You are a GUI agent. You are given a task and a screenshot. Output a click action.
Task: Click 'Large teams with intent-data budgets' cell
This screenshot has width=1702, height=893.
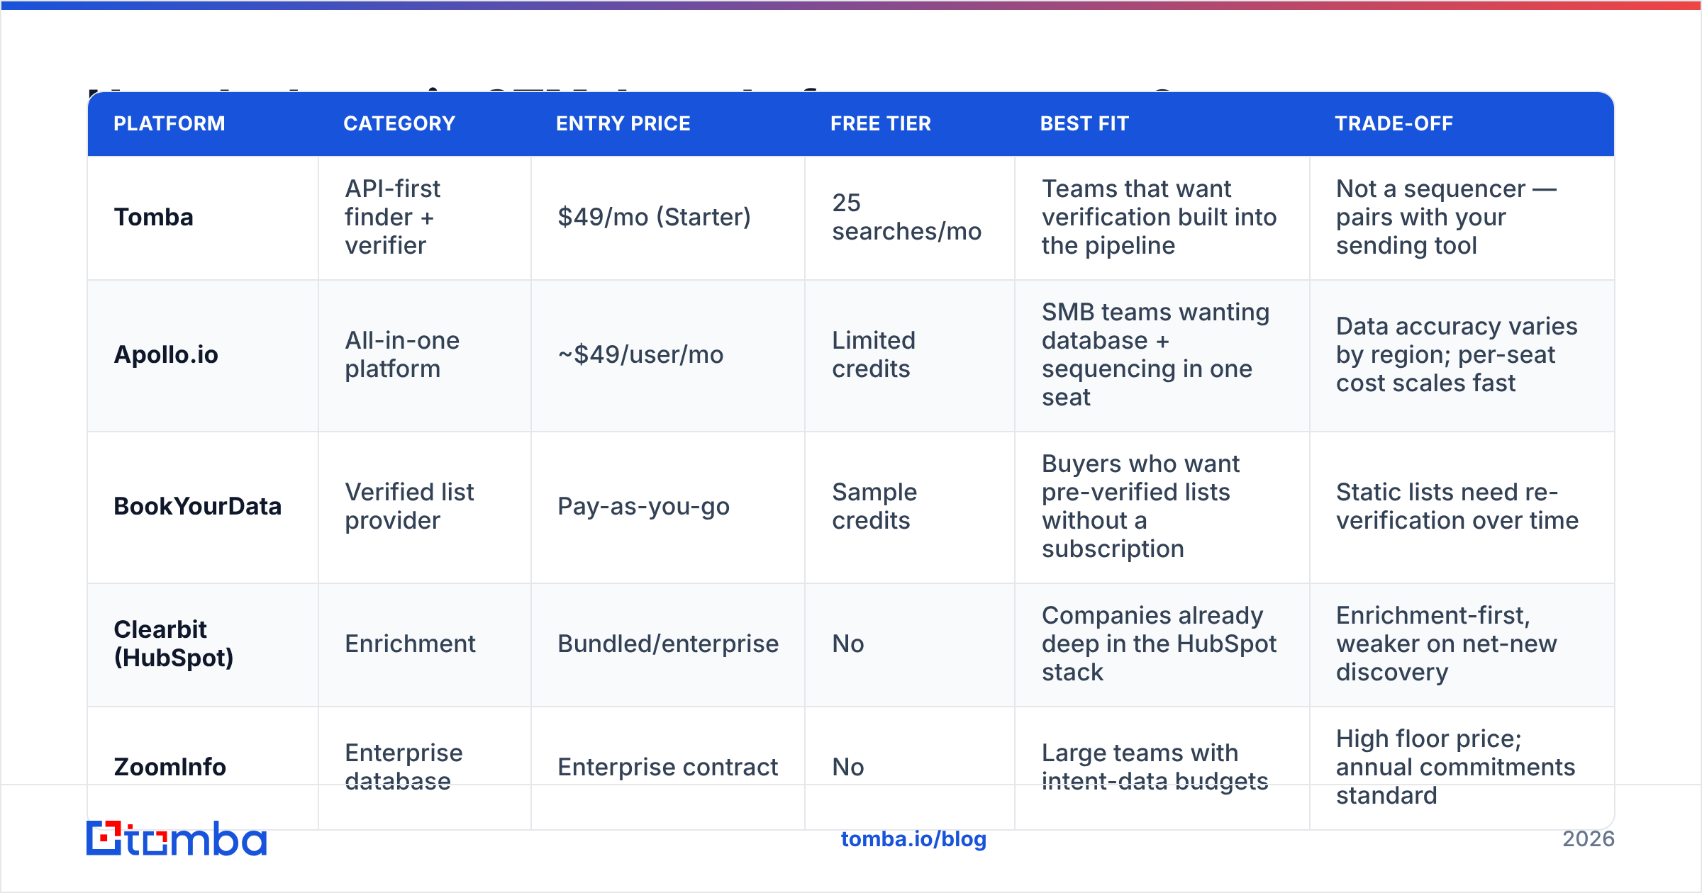[1162, 768]
